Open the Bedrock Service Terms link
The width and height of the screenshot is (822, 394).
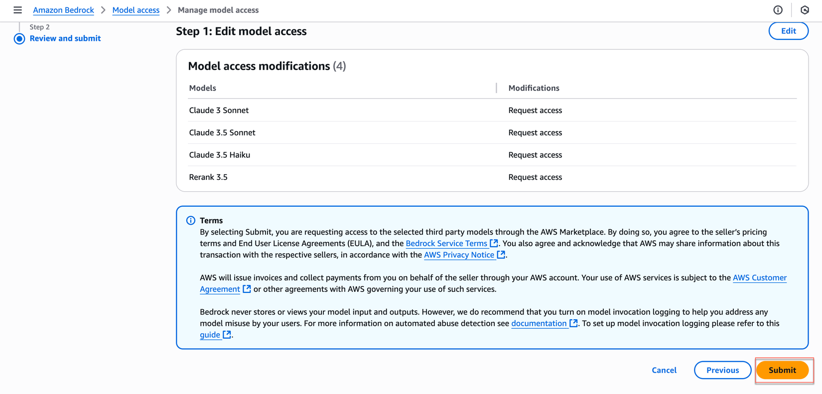446,243
